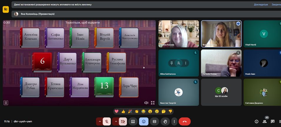
Task: Open the presentation's hamburger menu icon
Action: pyautogui.click(x=6, y=103)
